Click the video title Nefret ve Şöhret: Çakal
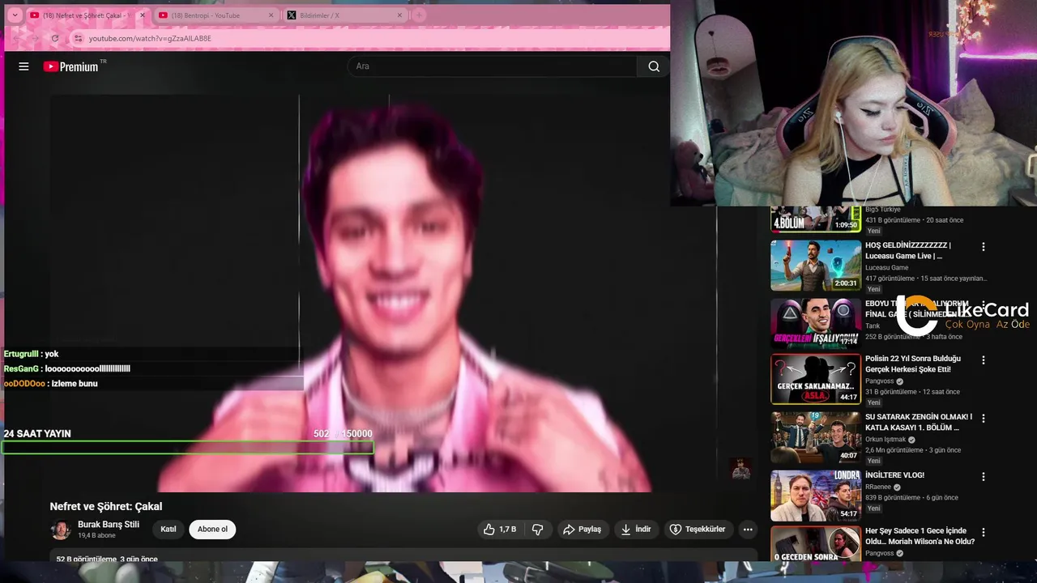1037x583 pixels. point(106,507)
